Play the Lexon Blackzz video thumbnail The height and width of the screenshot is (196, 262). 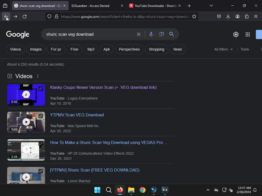(26, 175)
